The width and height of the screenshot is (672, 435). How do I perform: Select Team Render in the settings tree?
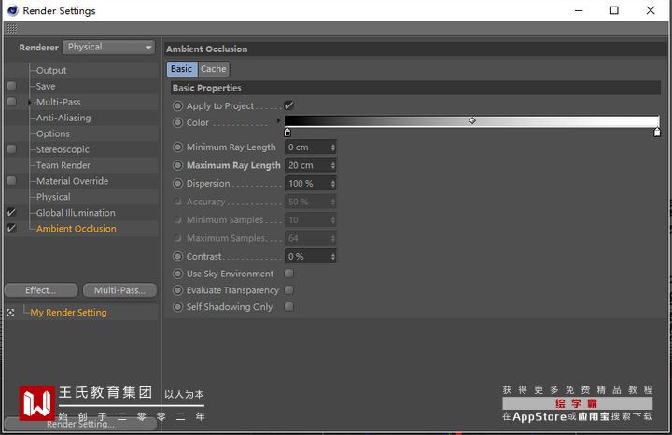click(x=63, y=165)
